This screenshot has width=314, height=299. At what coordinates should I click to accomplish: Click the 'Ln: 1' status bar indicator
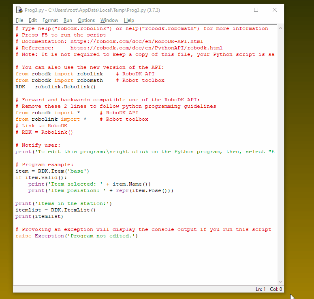261,289
